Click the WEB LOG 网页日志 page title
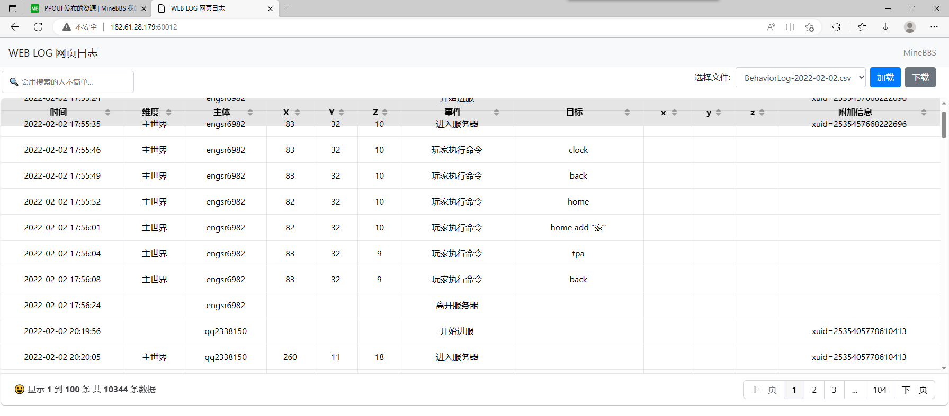The image size is (949, 416). [x=53, y=53]
